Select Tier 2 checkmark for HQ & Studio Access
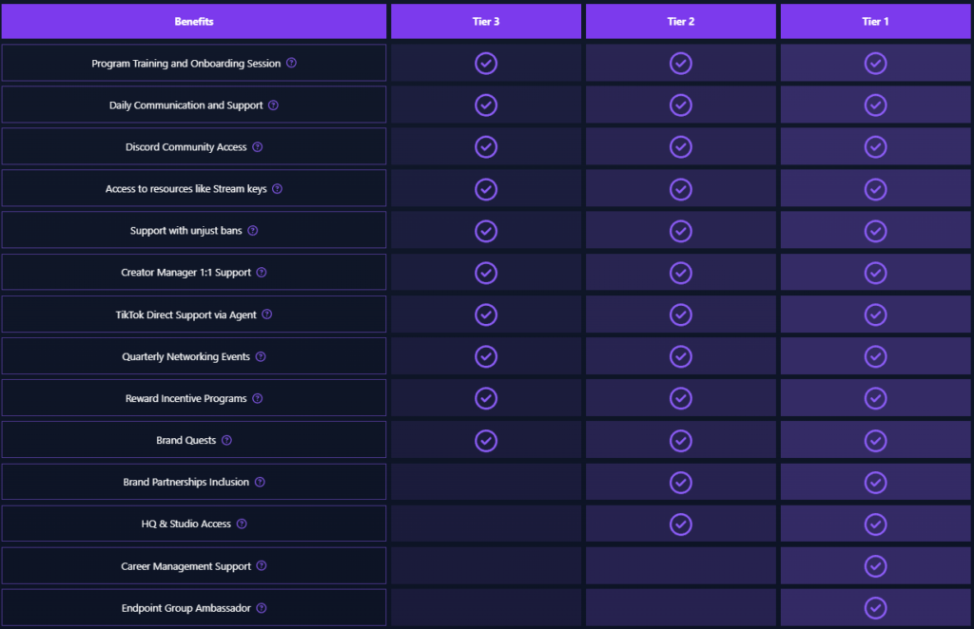The image size is (974, 629). tap(680, 524)
